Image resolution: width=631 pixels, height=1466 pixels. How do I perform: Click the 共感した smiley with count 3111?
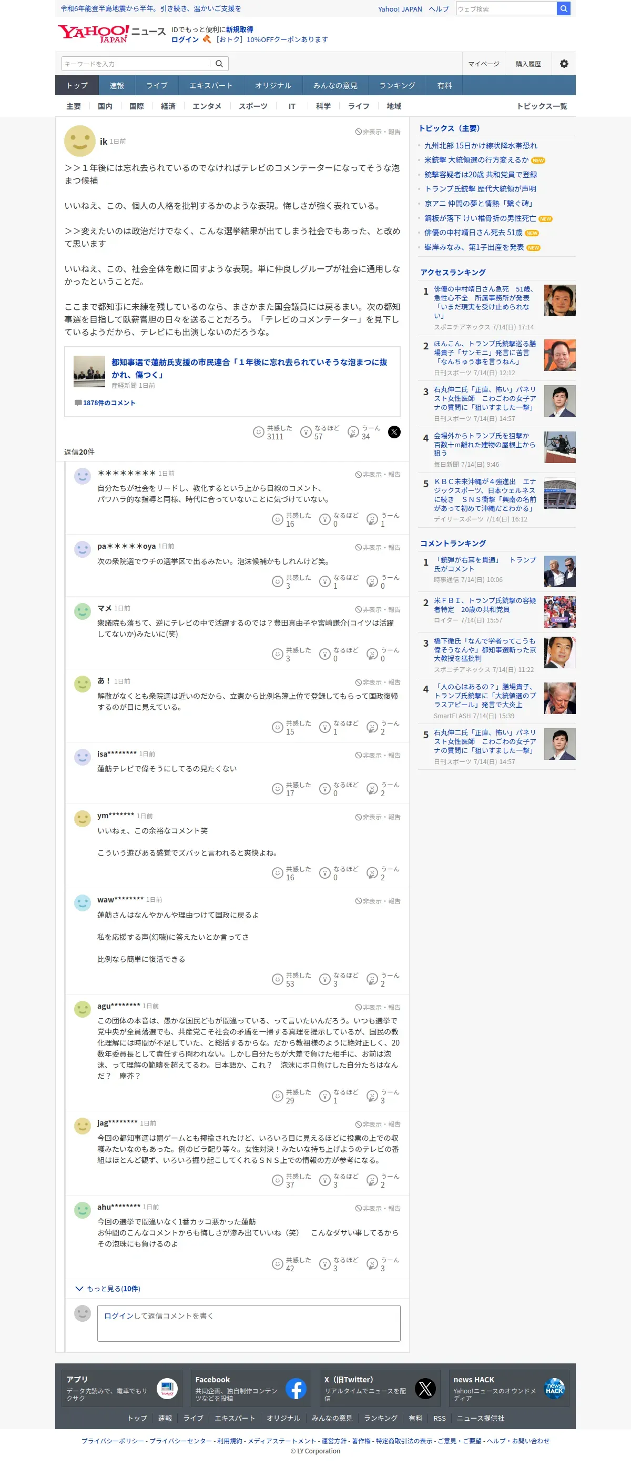click(x=258, y=432)
